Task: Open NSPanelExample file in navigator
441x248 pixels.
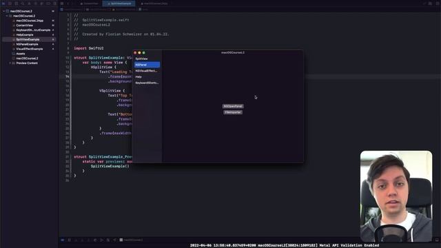Action: click(27, 44)
